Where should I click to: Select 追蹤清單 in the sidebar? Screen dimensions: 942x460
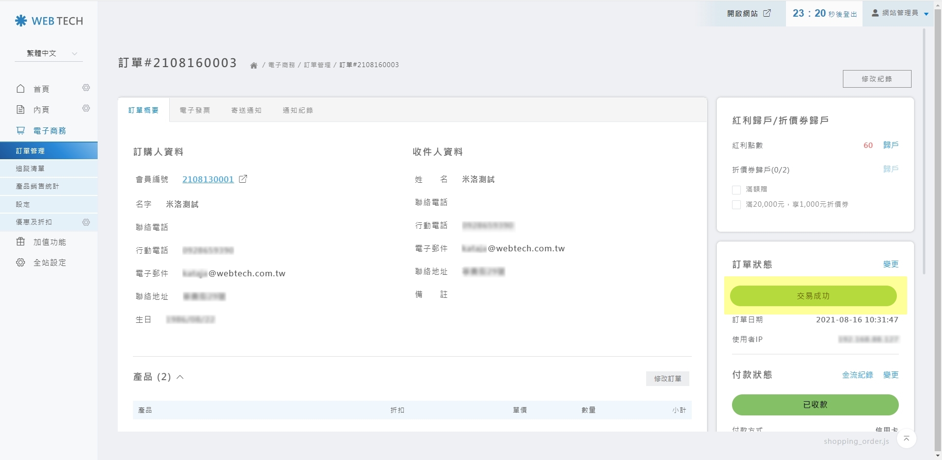(x=30, y=169)
